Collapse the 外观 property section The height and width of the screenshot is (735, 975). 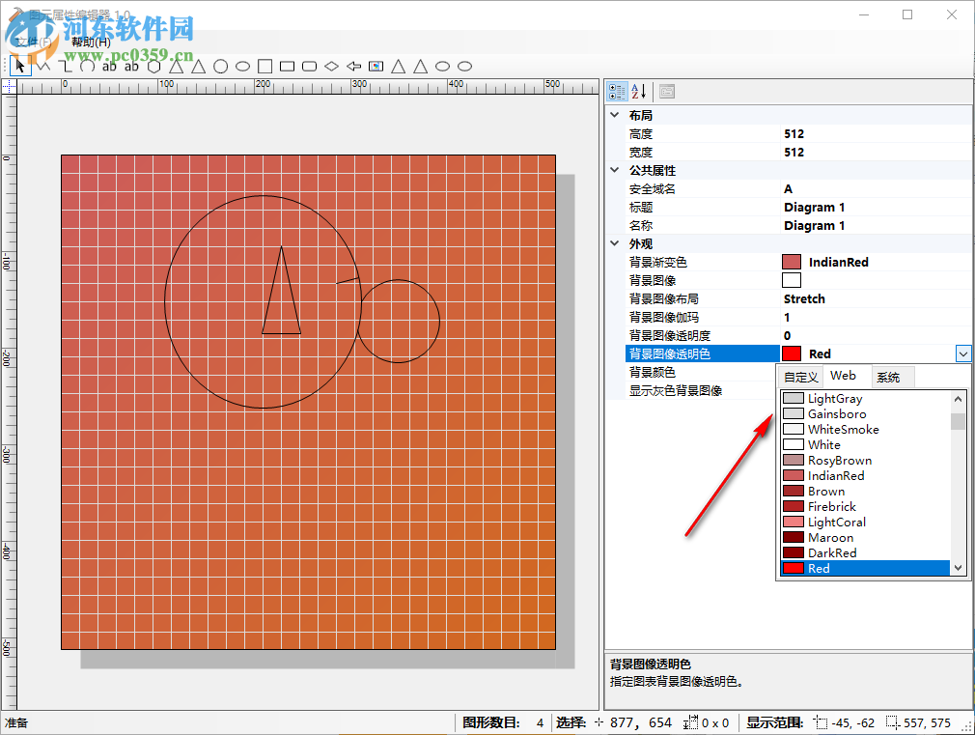(x=615, y=243)
